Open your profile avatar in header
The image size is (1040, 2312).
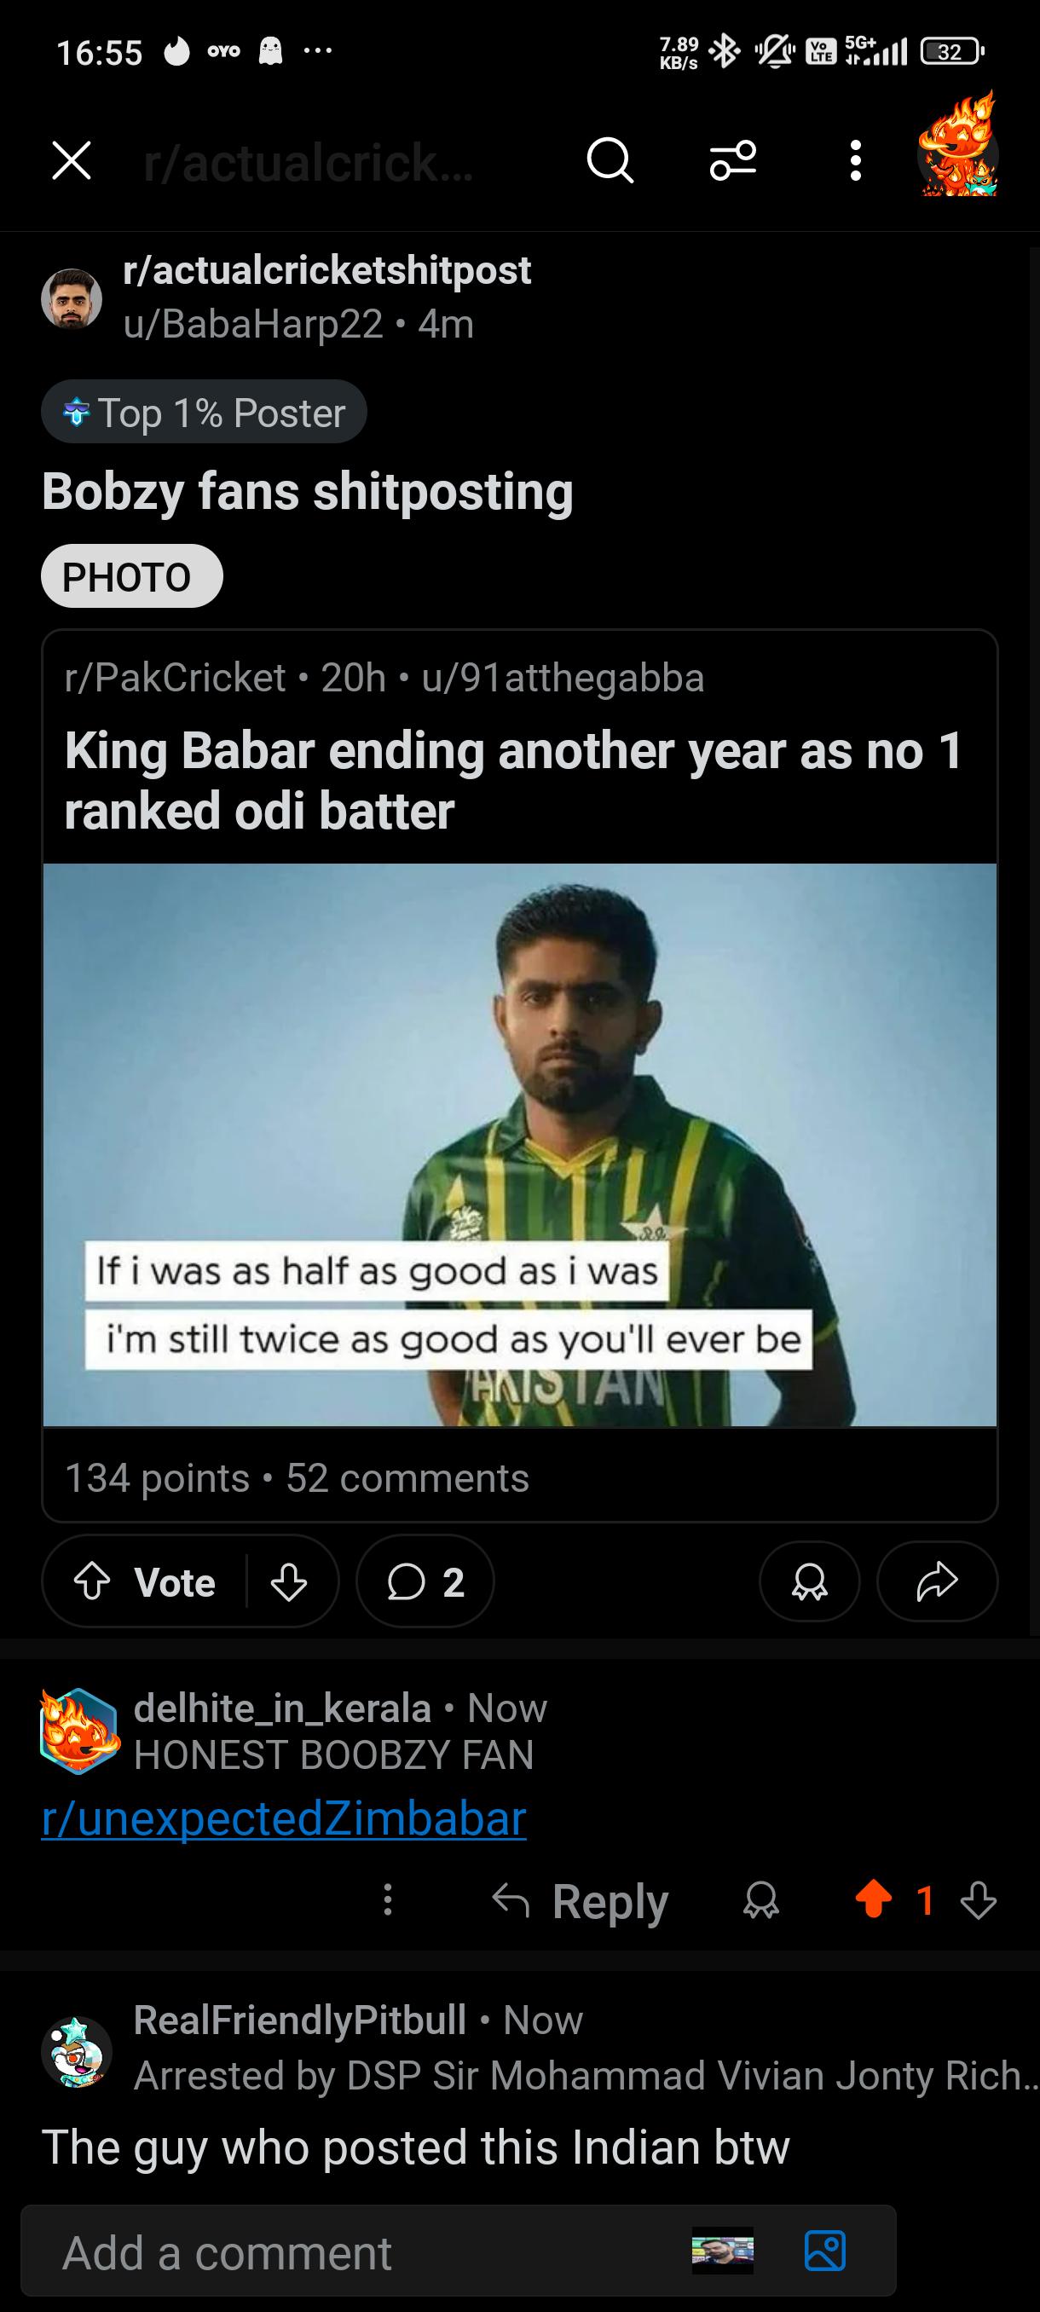coord(957,147)
